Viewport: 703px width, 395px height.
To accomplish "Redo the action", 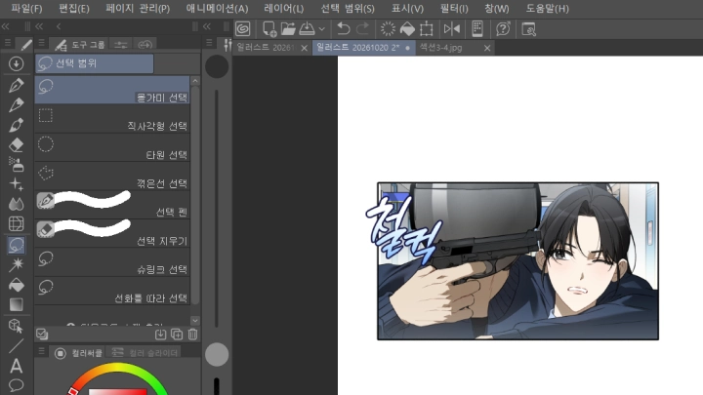I will 362,29.
